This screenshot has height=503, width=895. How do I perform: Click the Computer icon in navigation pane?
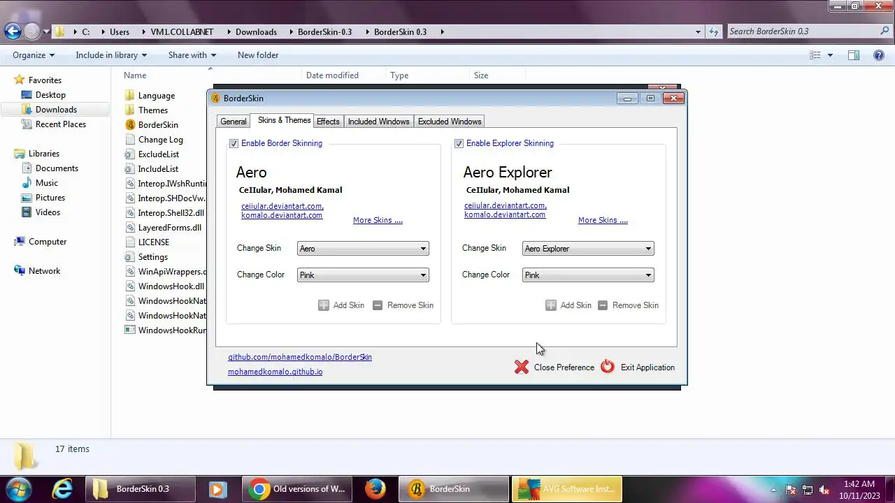tap(20, 241)
